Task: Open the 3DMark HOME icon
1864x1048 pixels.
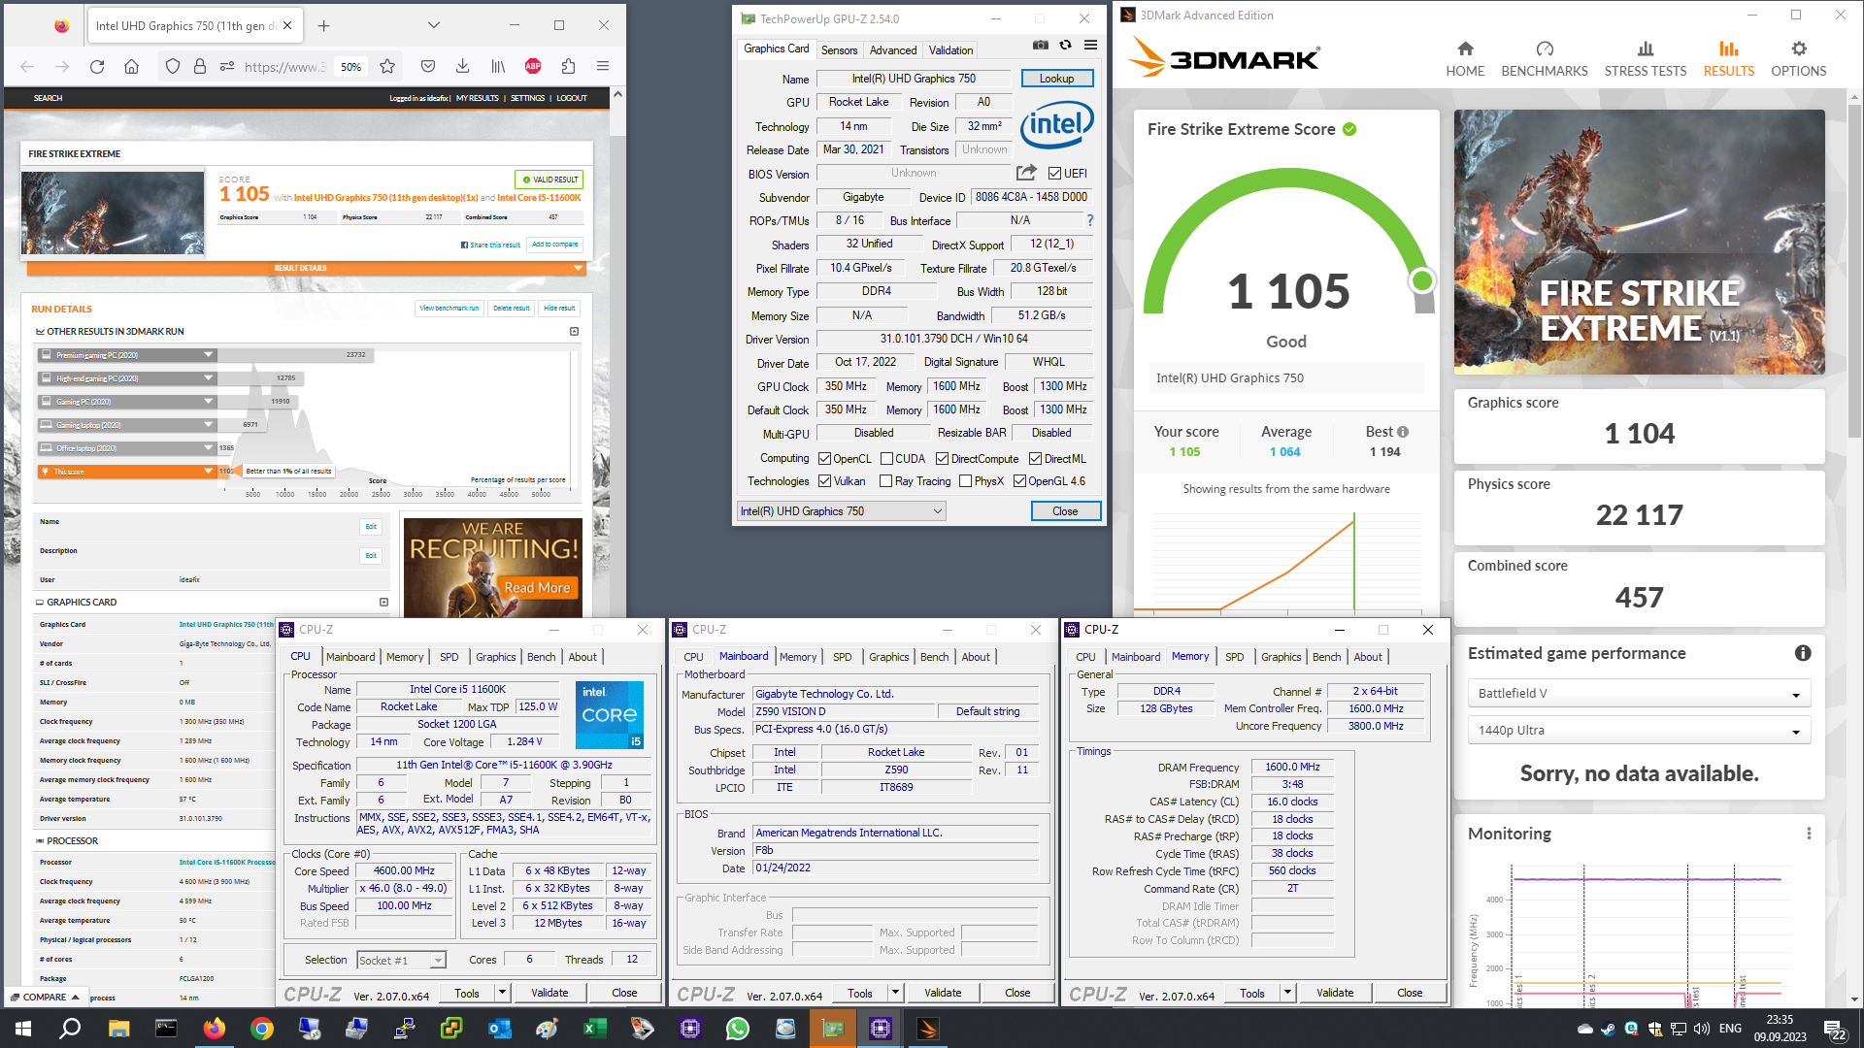Action: 1465,49
